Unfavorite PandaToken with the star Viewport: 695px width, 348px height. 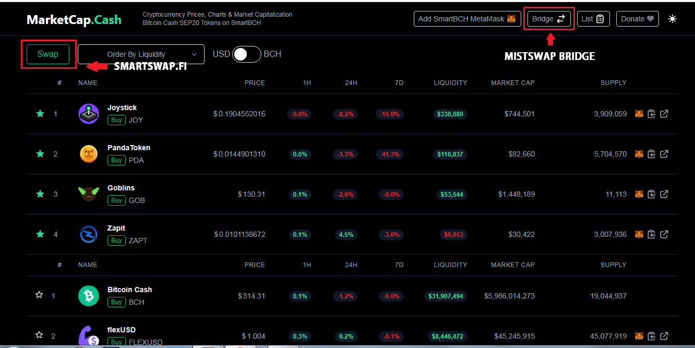(x=40, y=153)
